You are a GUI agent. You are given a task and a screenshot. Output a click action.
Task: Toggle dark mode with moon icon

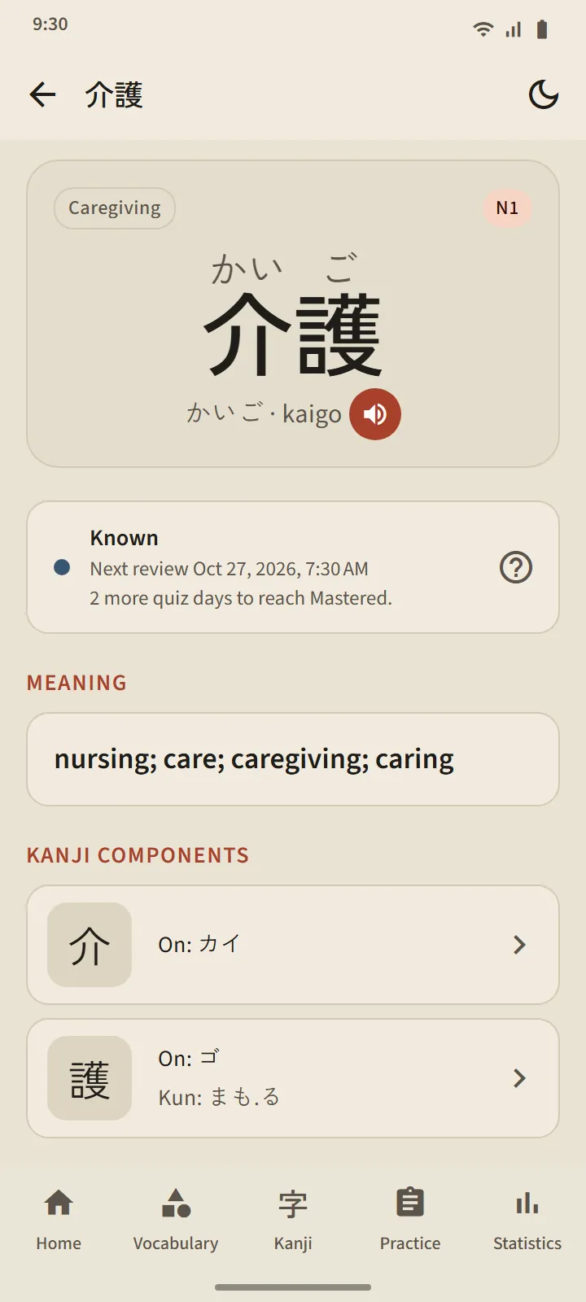coord(544,95)
